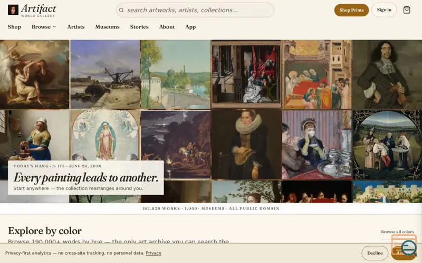
Task: Click the '192,829 works · 1,000+ museums' stats line
Action: click(210, 208)
